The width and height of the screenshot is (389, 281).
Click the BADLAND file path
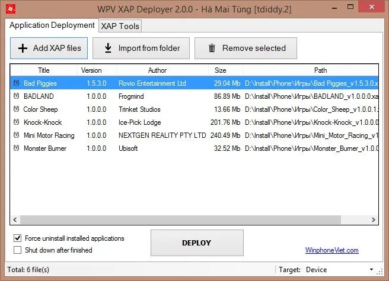pos(311,96)
